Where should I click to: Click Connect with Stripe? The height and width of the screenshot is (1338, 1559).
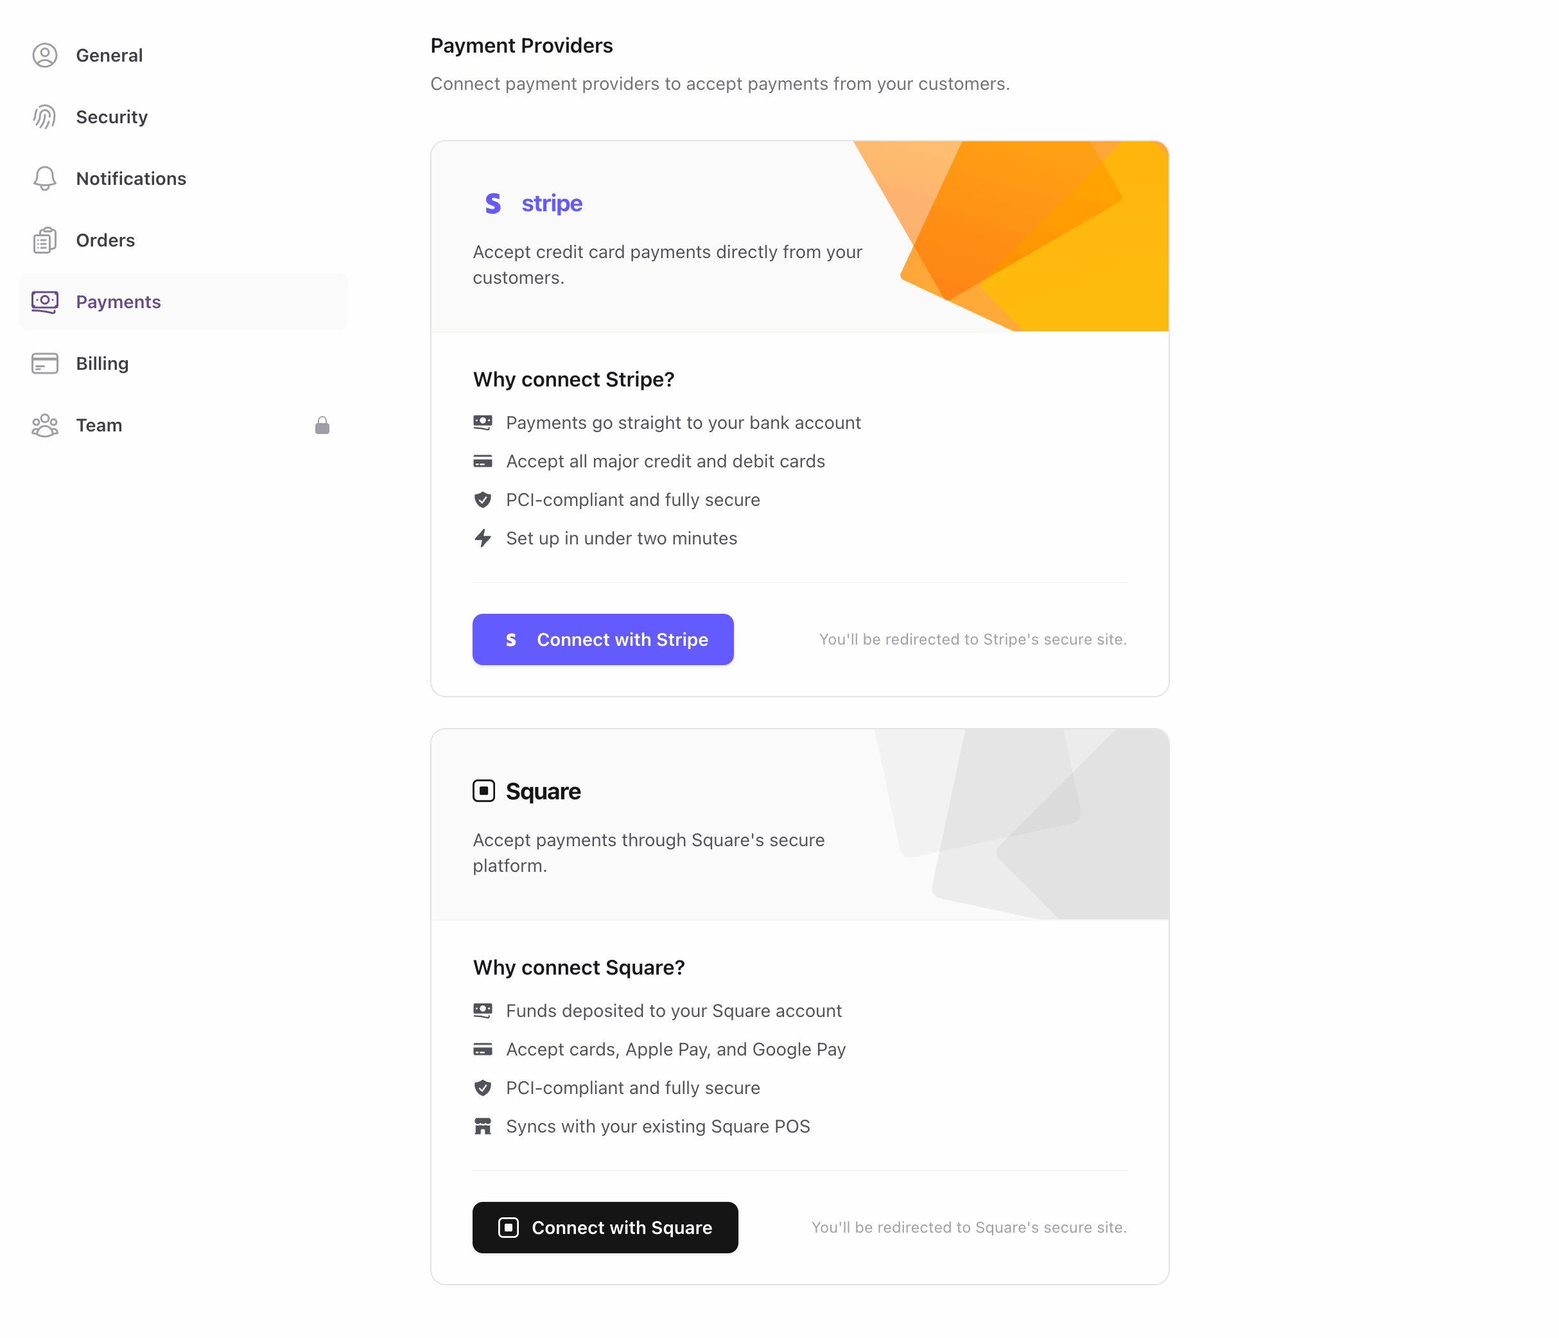point(603,639)
